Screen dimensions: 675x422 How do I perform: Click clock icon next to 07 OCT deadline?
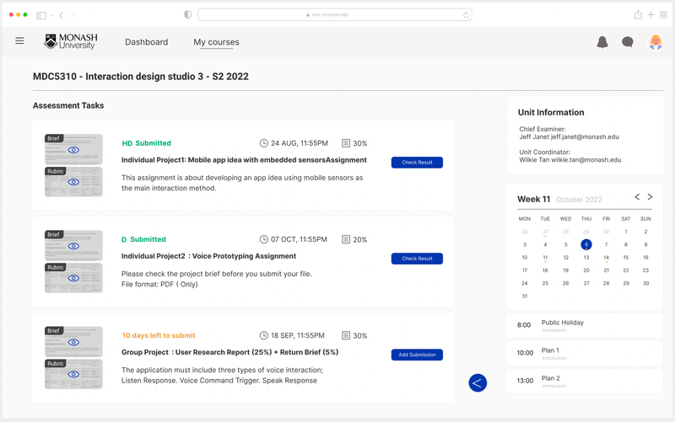pos(263,239)
